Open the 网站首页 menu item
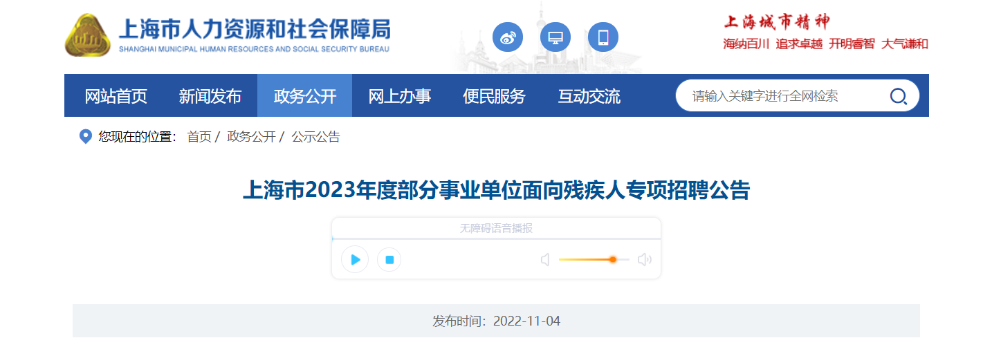Image resolution: width=1001 pixels, height=347 pixels. (116, 96)
